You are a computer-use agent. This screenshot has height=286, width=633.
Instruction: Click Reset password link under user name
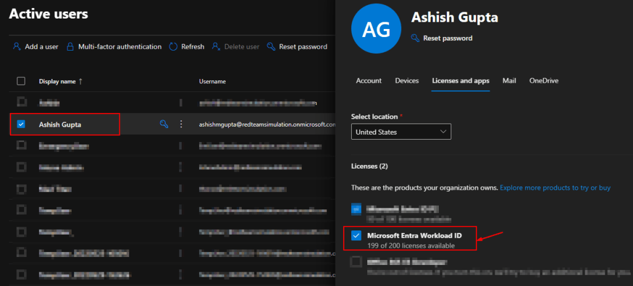point(448,38)
